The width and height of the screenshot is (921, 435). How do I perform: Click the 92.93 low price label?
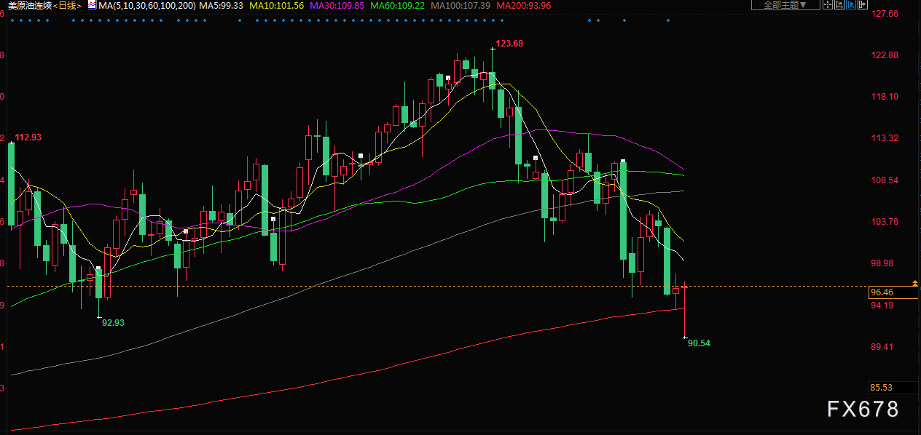113,322
